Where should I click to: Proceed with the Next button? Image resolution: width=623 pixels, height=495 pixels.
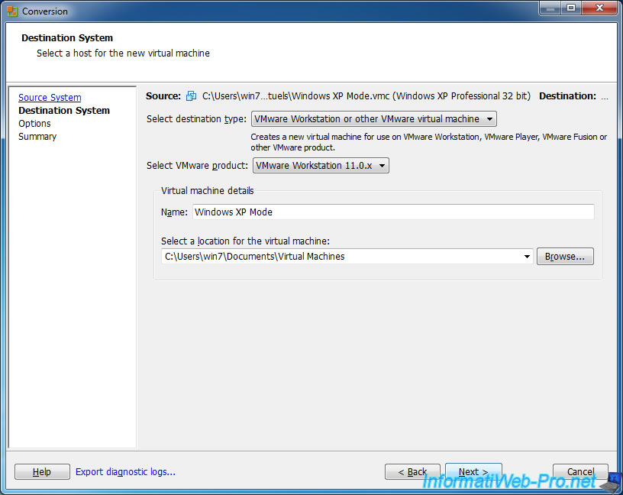pos(473,472)
